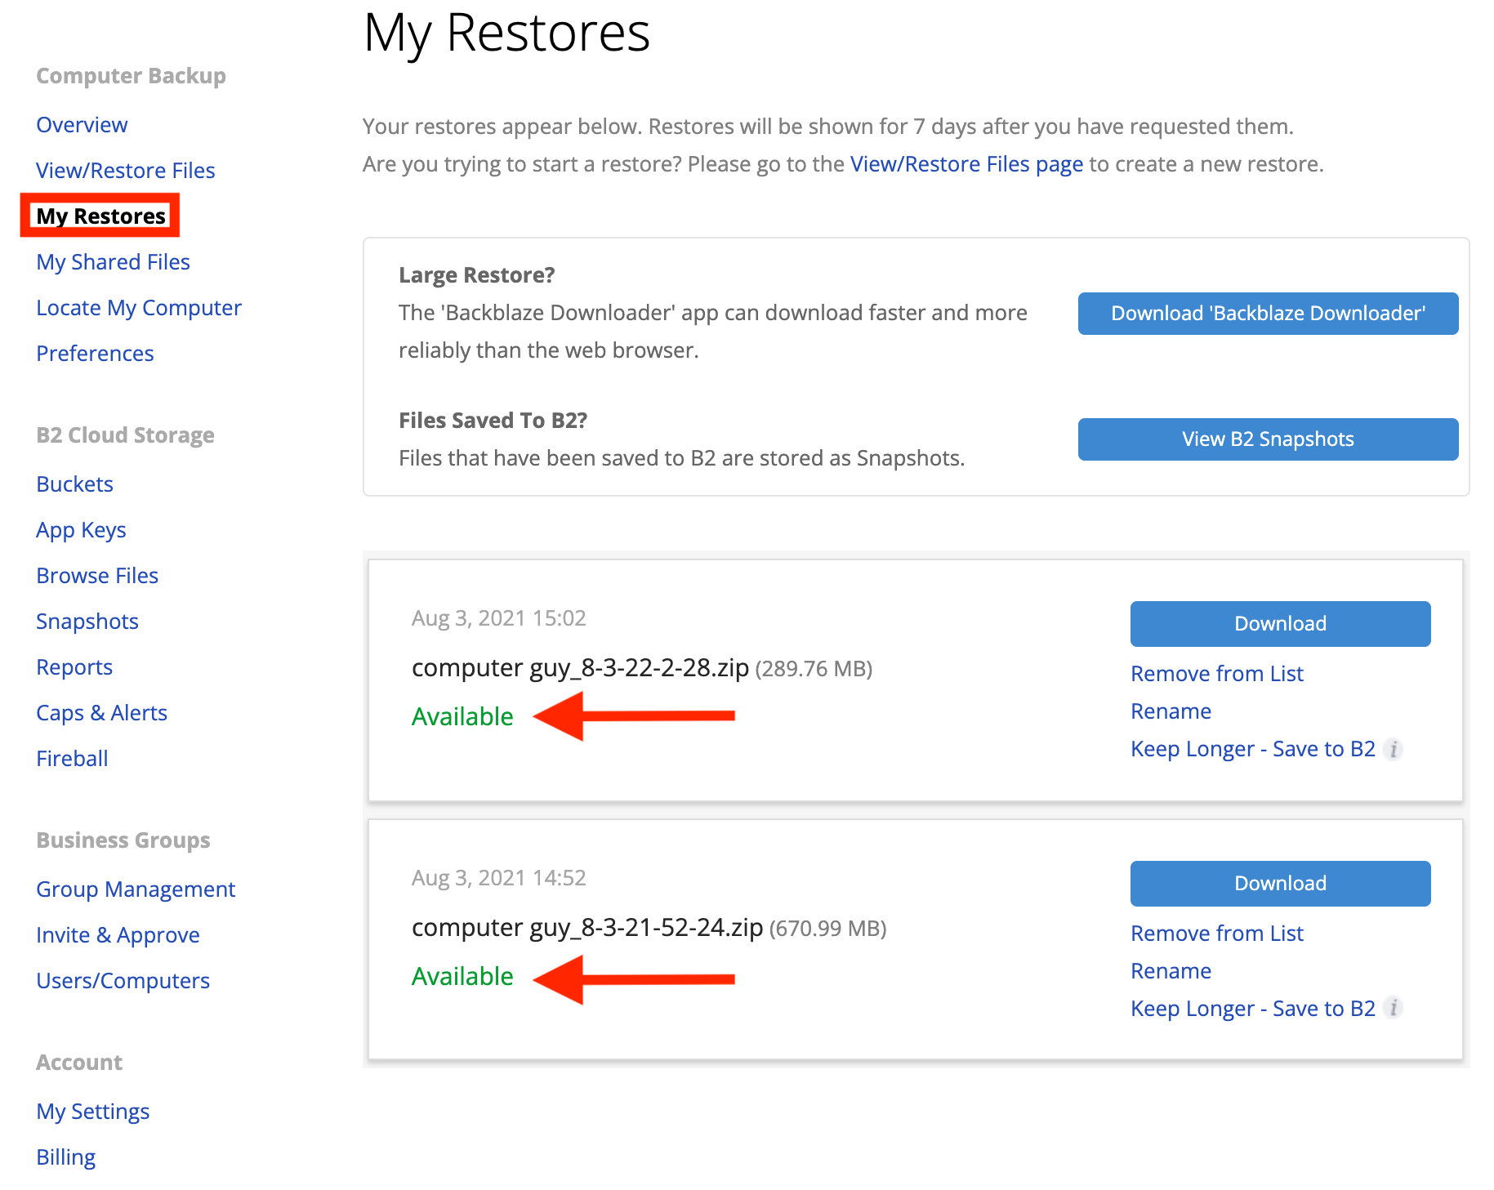Open Caps & Alerts
1494x1190 pixels.
[x=101, y=713]
